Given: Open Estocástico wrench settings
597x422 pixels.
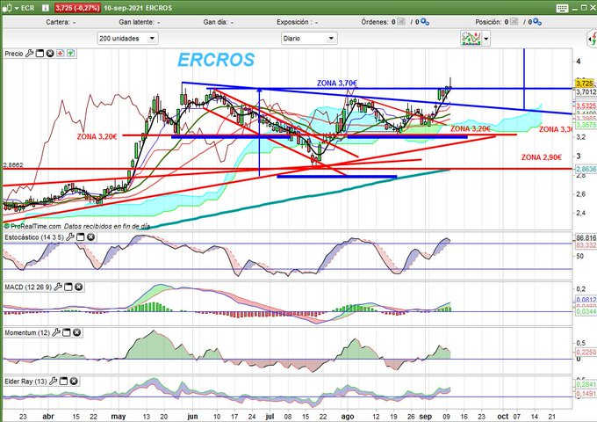Looking at the screenshot, I should (69, 237).
